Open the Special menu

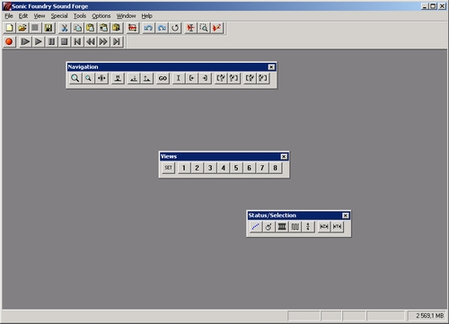tap(59, 16)
